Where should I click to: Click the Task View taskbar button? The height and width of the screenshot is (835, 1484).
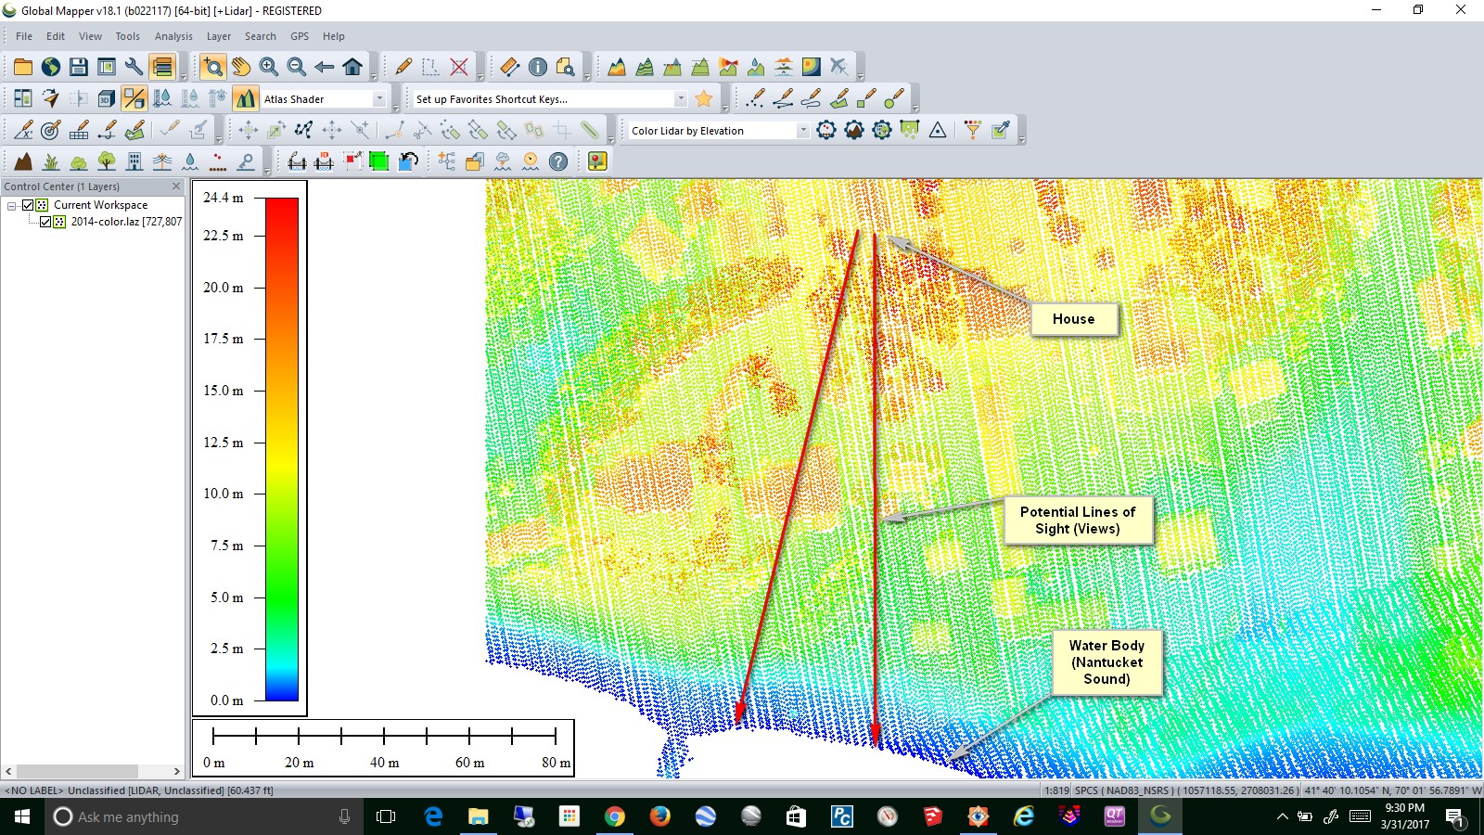pyautogui.click(x=386, y=816)
